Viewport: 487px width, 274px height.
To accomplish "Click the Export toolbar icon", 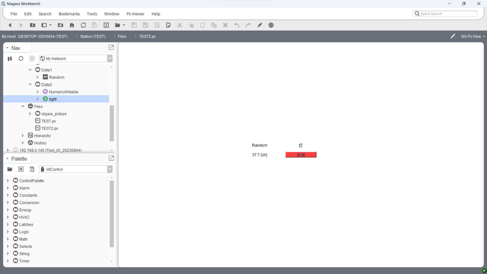I will point(168,25).
